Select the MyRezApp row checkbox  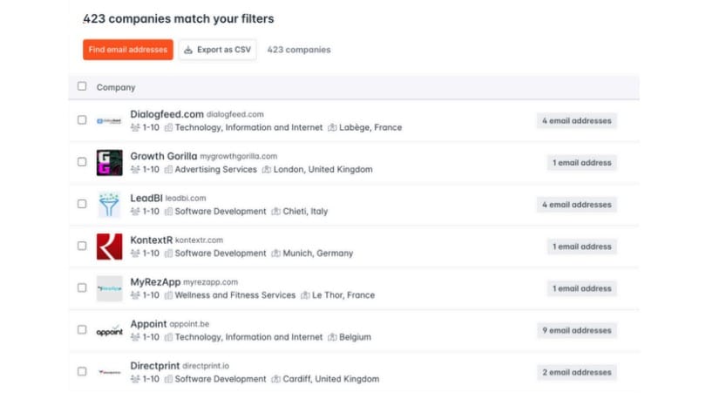[82, 287]
